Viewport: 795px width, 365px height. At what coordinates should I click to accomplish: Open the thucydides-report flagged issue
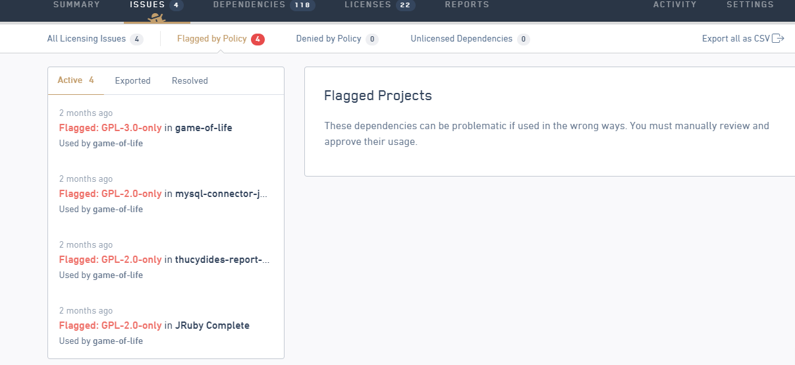pyautogui.click(x=166, y=260)
